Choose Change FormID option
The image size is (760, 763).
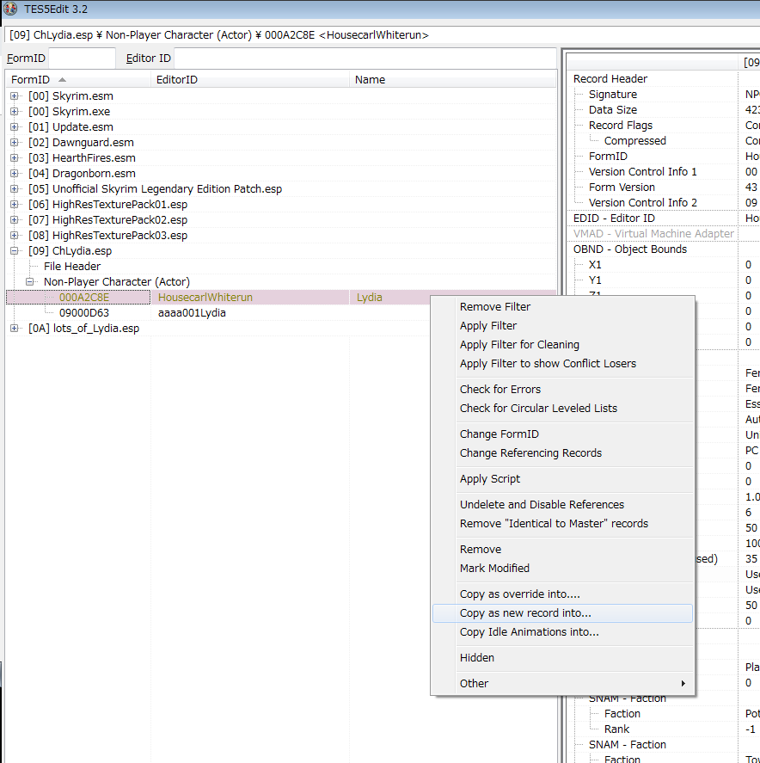coord(562,434)
